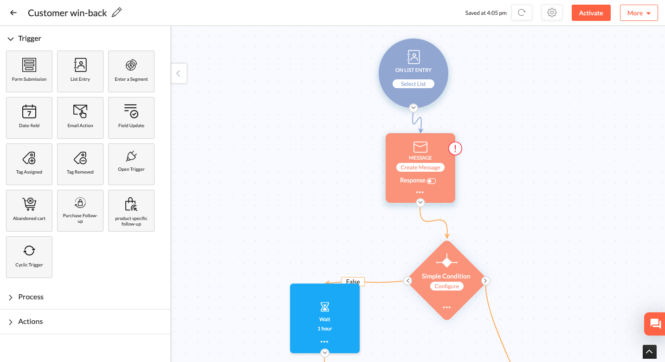
Task: Open Simple Condition options ellipsis
Action: (x=446, y=307)
